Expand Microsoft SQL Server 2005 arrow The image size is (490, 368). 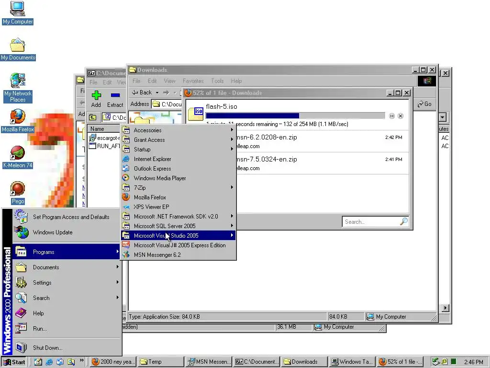(232, 226)
